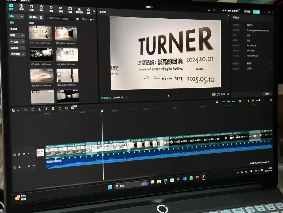Image resolution: width=283 pixels, height=213 pixels.
Task: Select the 特效 (Effects) icon
Action: click(51, 9)
